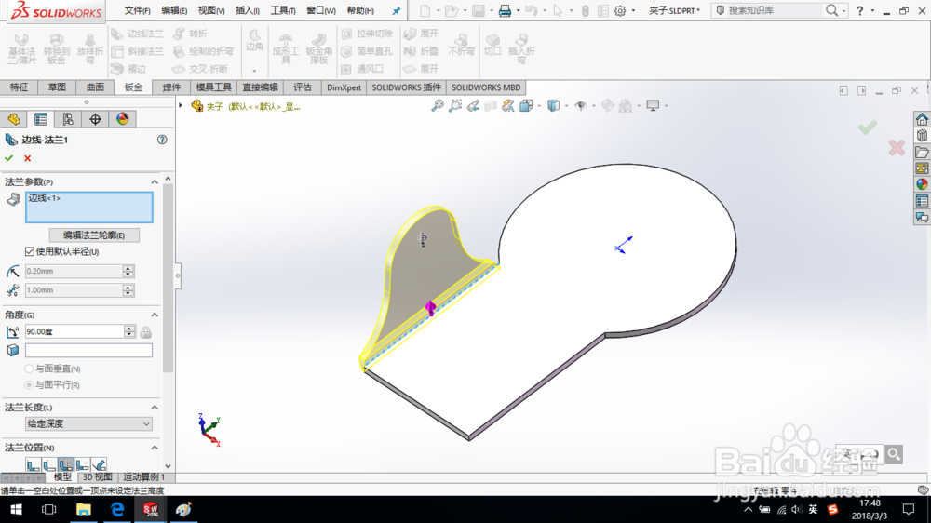Collapse 法兰位置 section
The width and height of the screenshot is (931, 523).
[x=155, y=449]
